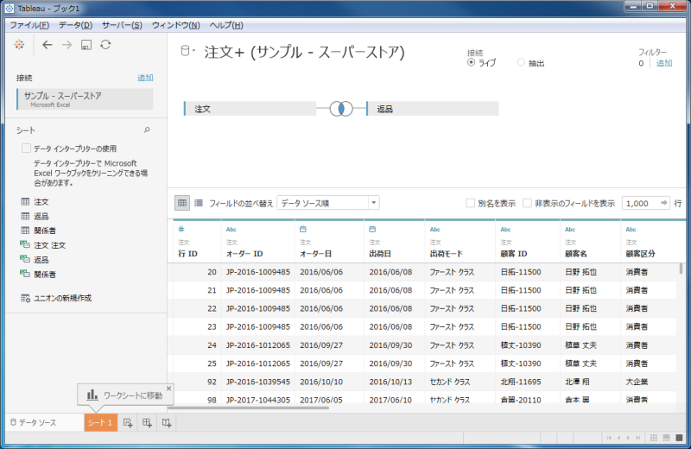This screenshot has height=449, width=691.
Task: Click the 行 ID column header
Action: pyautogui.click(x=187, y=254)
